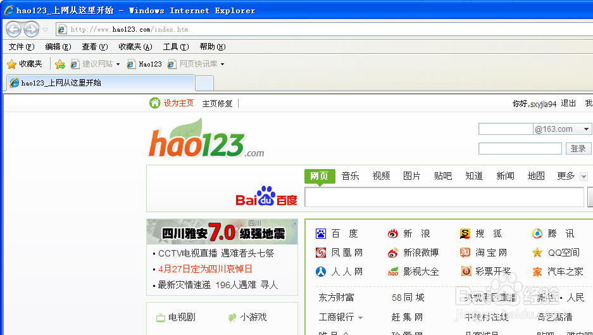Screen dimensions: 593x335
Task: Open the @163.com email domain dropdown
Action: pos(561,129)
